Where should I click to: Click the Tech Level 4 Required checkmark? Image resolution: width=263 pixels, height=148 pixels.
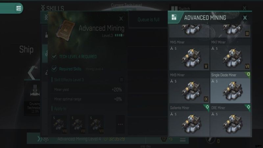click(54, 56)
